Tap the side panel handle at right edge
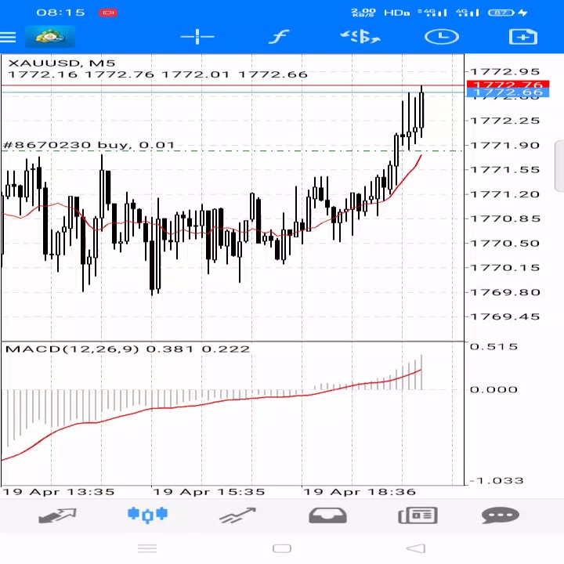 (x=559, y=166)
